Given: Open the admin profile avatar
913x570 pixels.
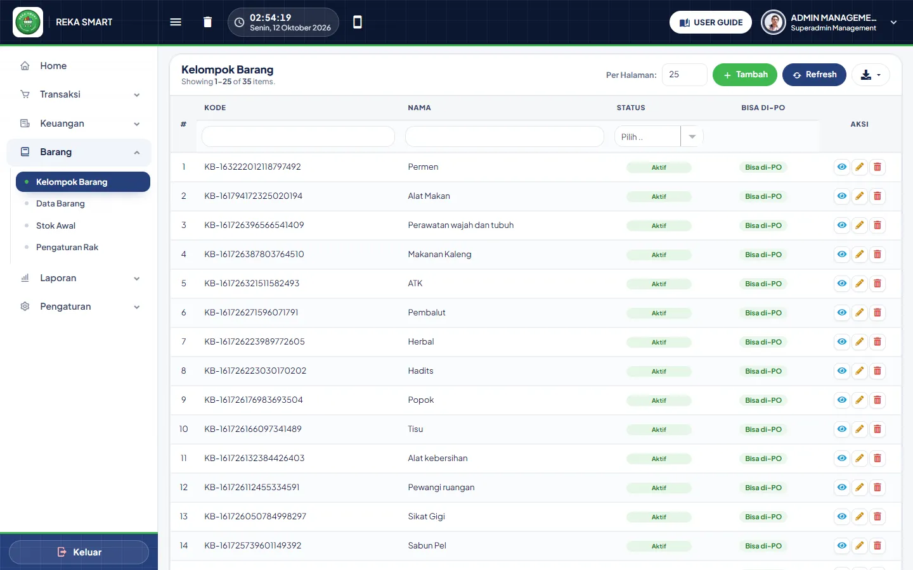Looking at the screenshot, I should (774, 22).
